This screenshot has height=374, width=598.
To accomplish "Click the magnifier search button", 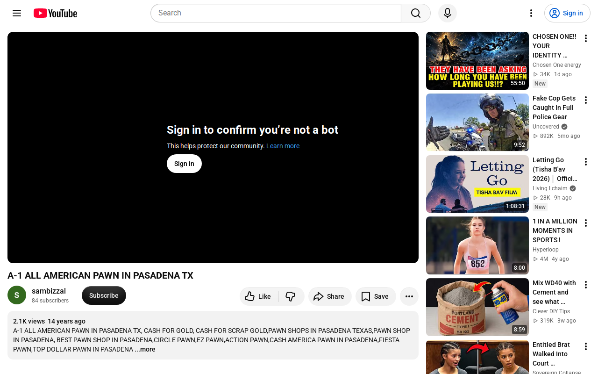I will click(416, 13).
